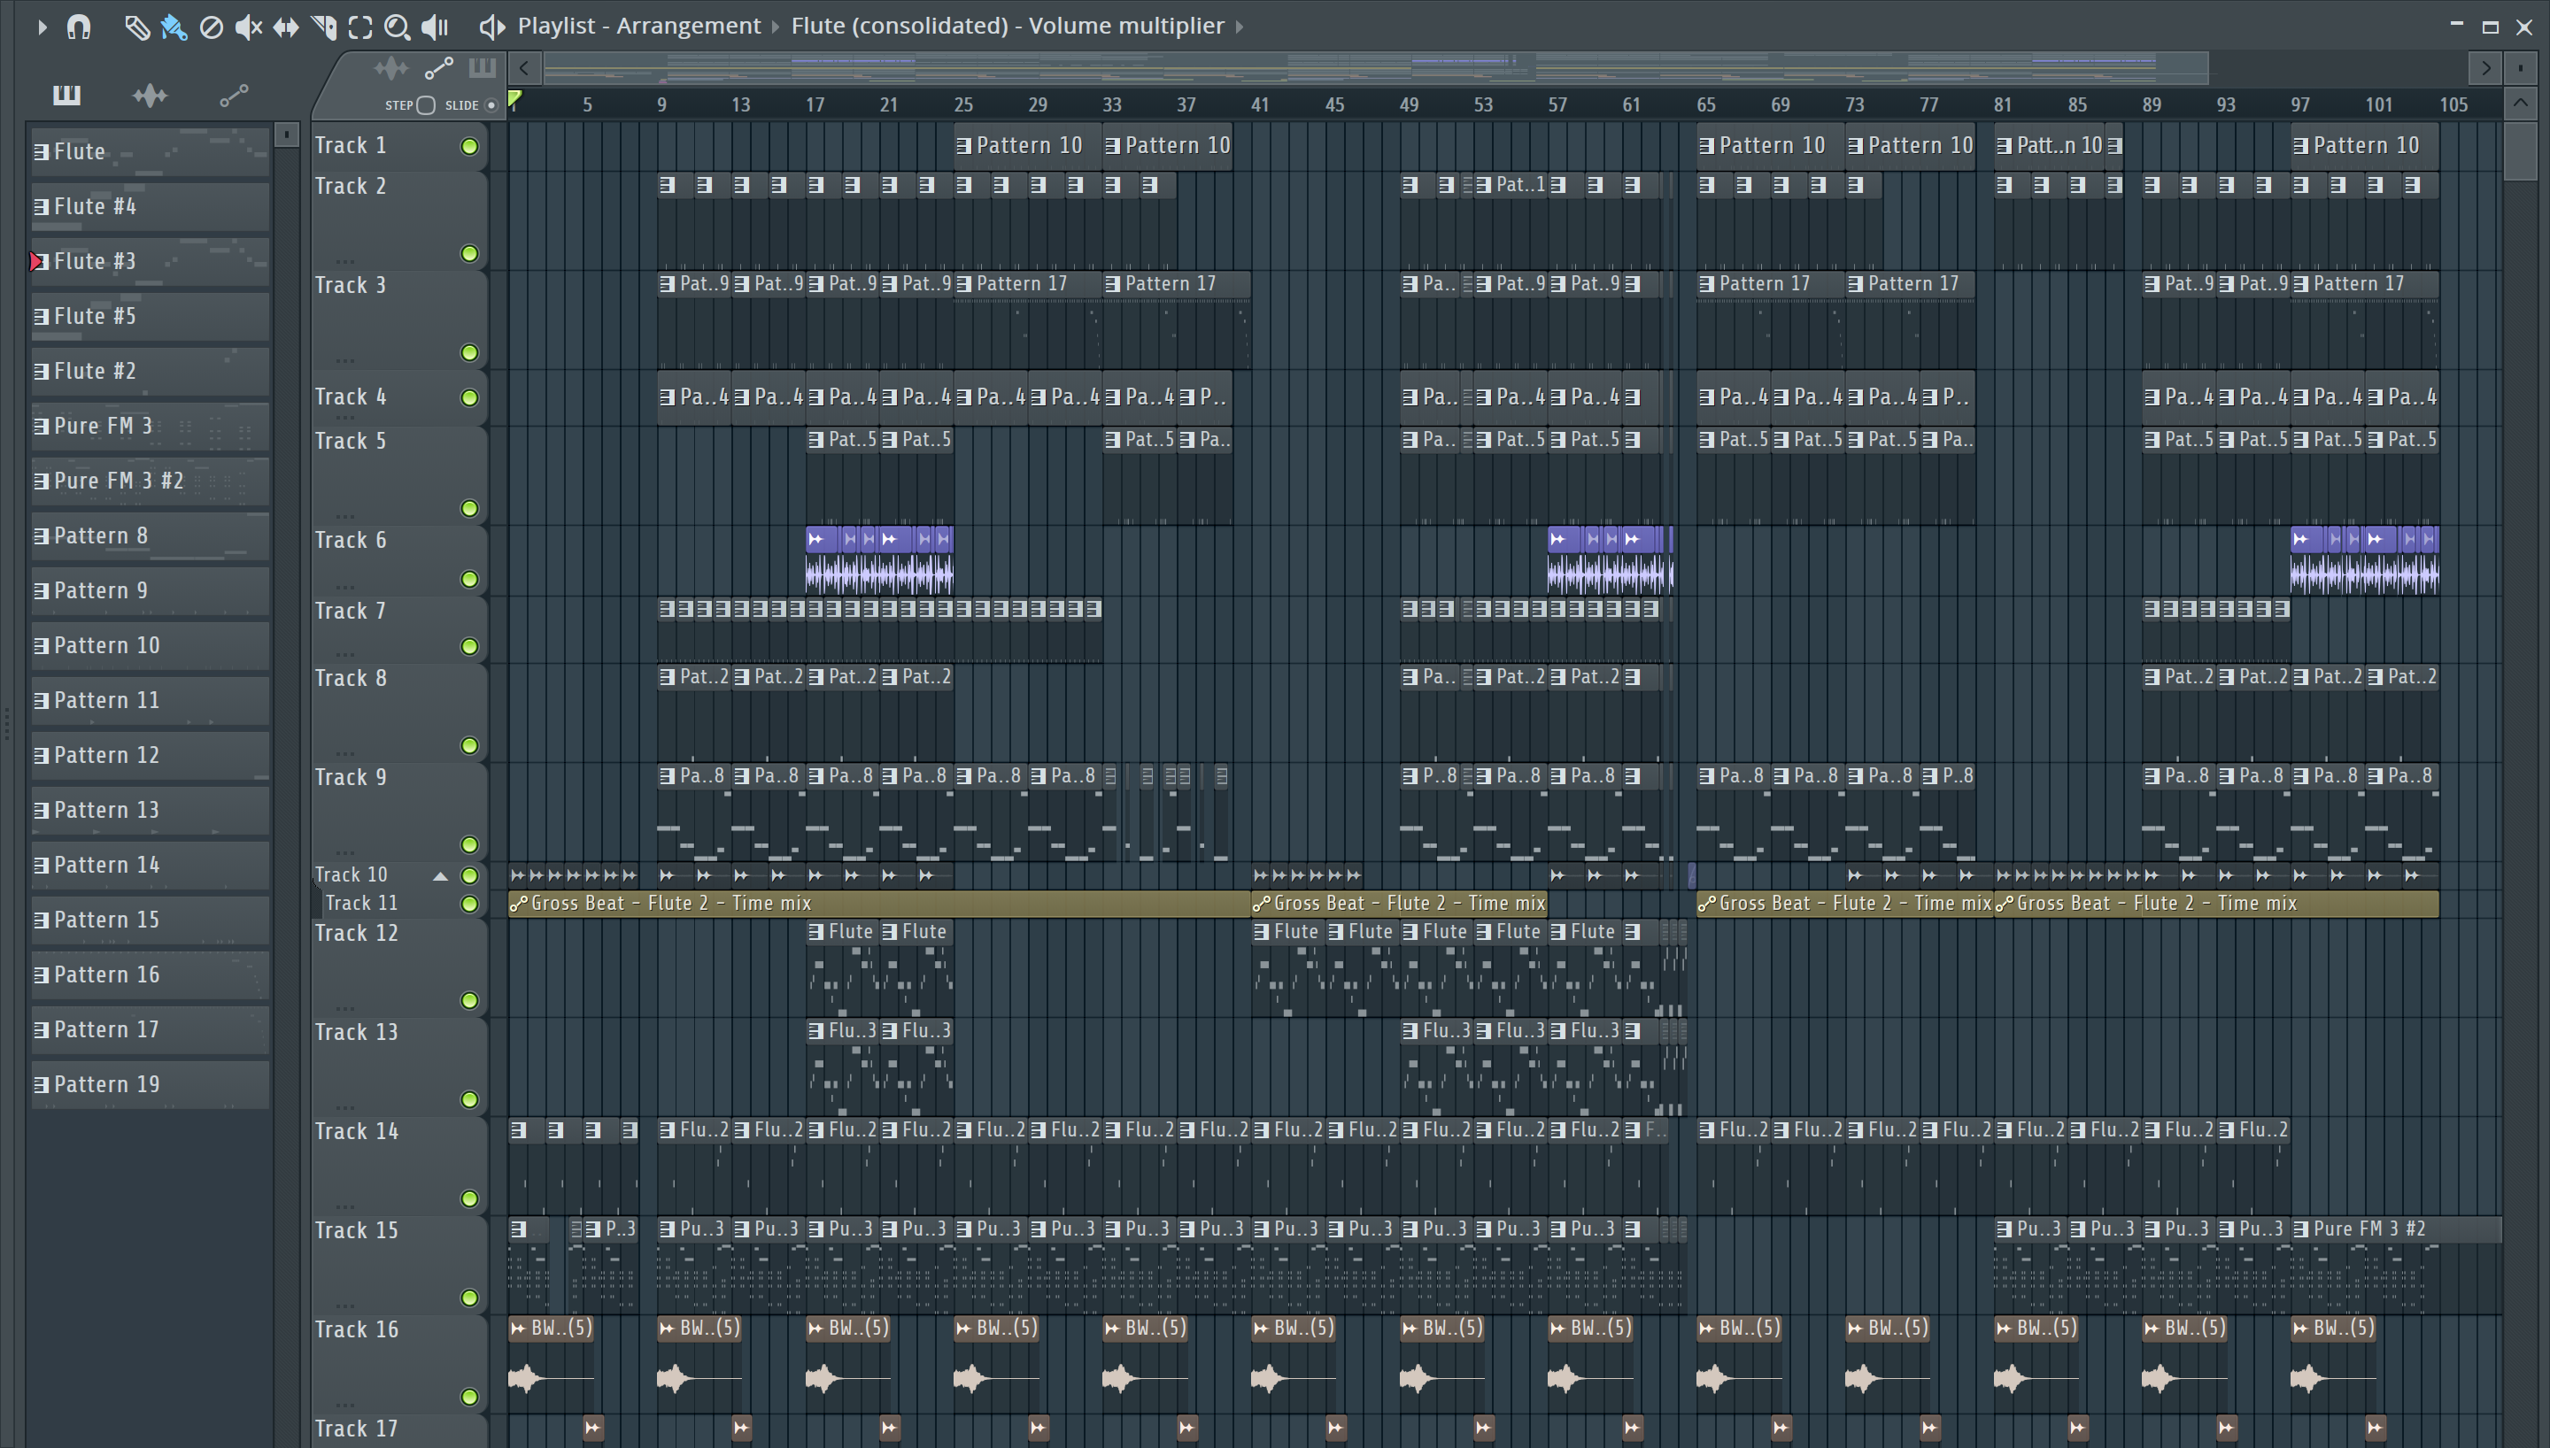
Task: Open the Playlist - Arrangement menu
Action: click(638, 26)
